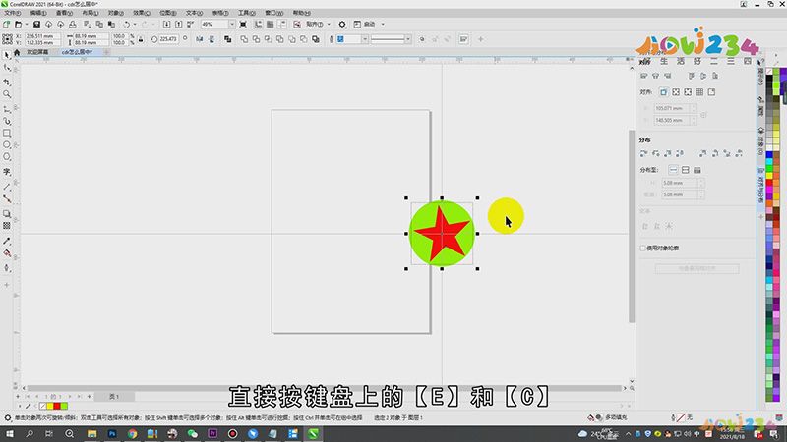Select the Eyedropper tool in the toolbox
Image resolution: width=787 pixels, height=442 pixels.
click(7, 241)
